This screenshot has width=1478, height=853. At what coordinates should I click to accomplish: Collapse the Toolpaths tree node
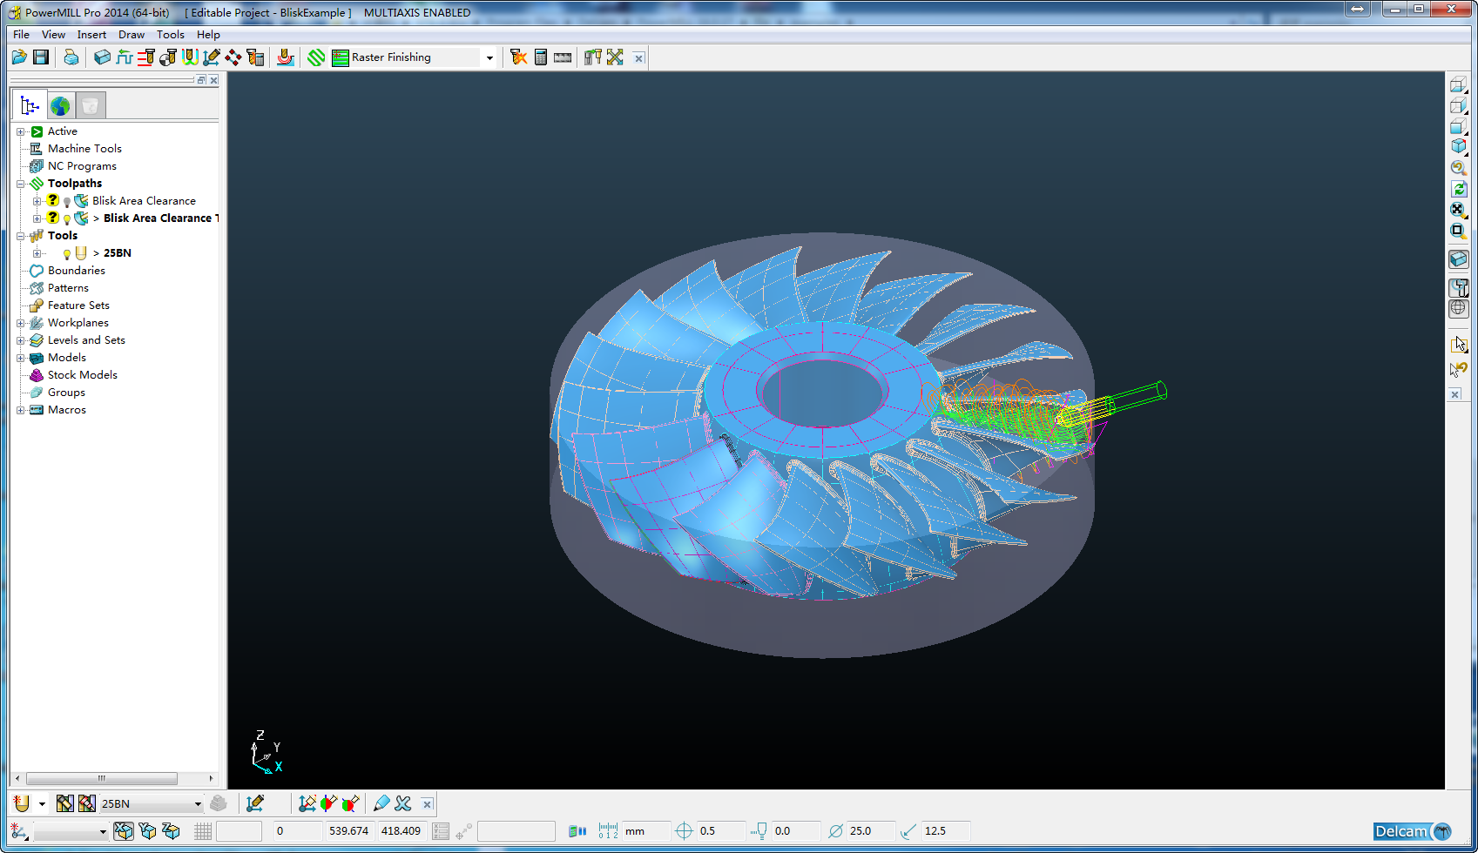21,184
